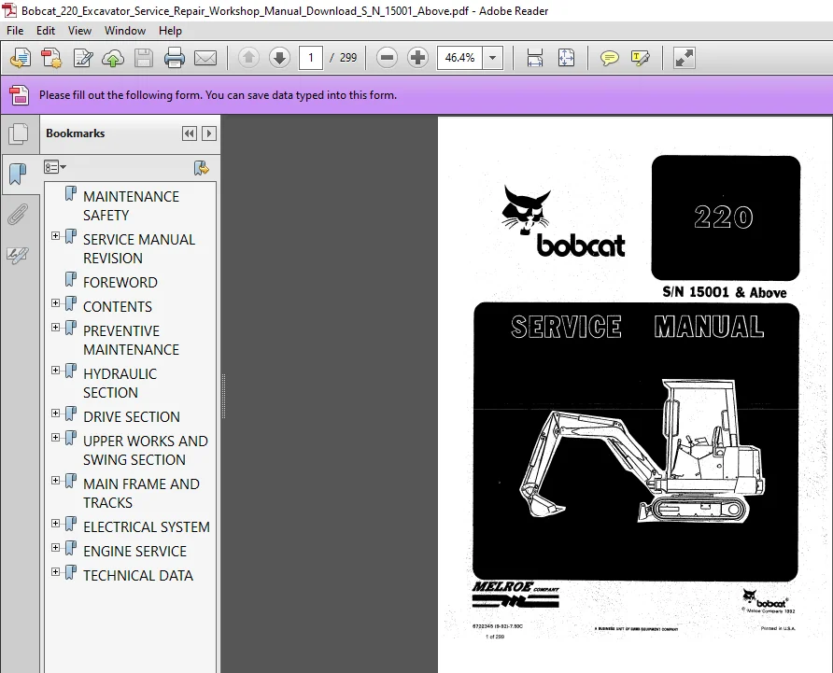The width and height of the screenshot is (833, 673).
Task: Expand PREVENTIVE MAINTENANCE bookmark
Action: tap(55, 328)
